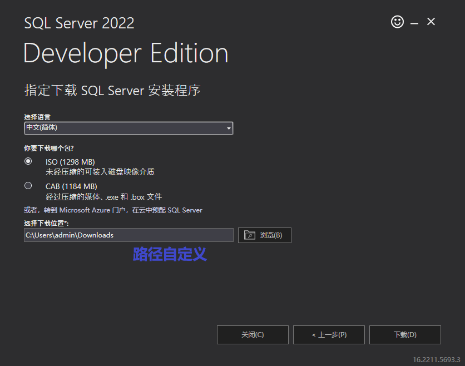This screenshot has height=366, width=465.
Task: Click the blue 路径自定义 annotation text
Action: (170, 254)
